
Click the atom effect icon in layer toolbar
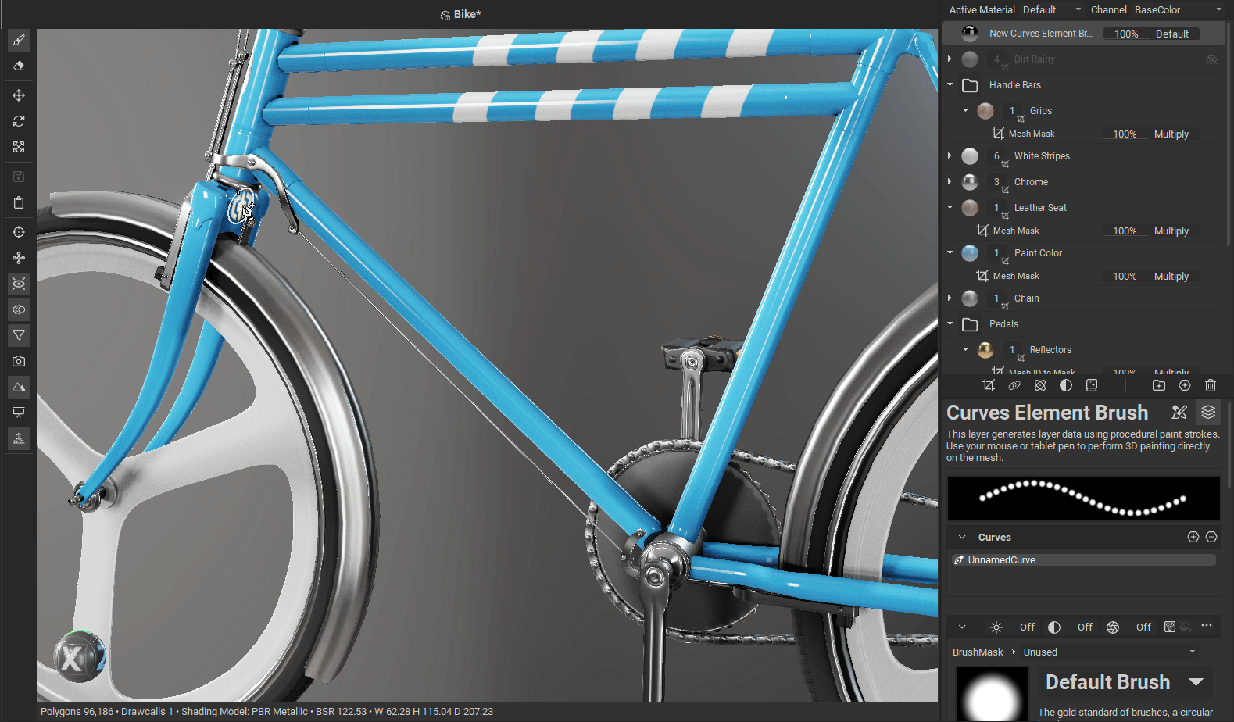1040,385
